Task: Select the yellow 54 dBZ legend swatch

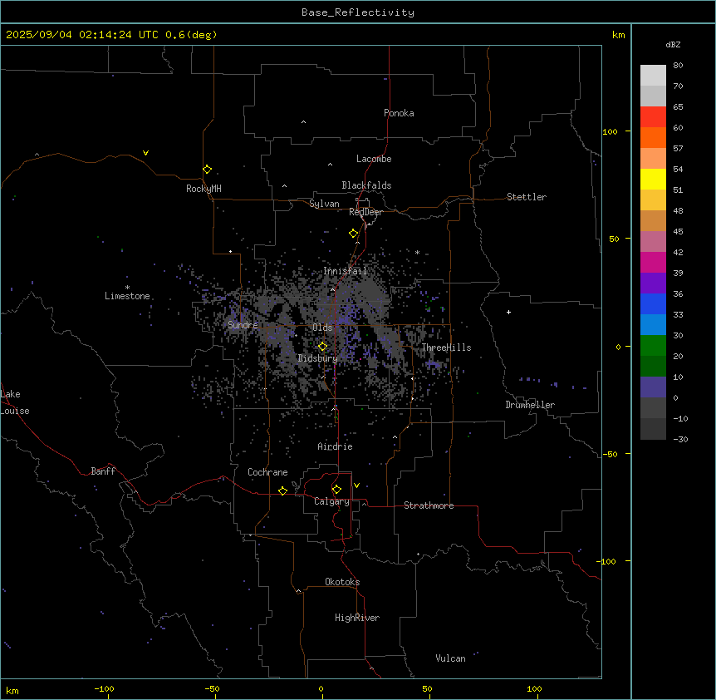Action: pyautogui.click(x=653, y=179)
